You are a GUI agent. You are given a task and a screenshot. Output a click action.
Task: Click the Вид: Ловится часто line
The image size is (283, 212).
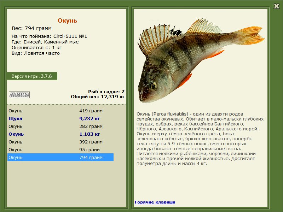(x=36, y=53)
